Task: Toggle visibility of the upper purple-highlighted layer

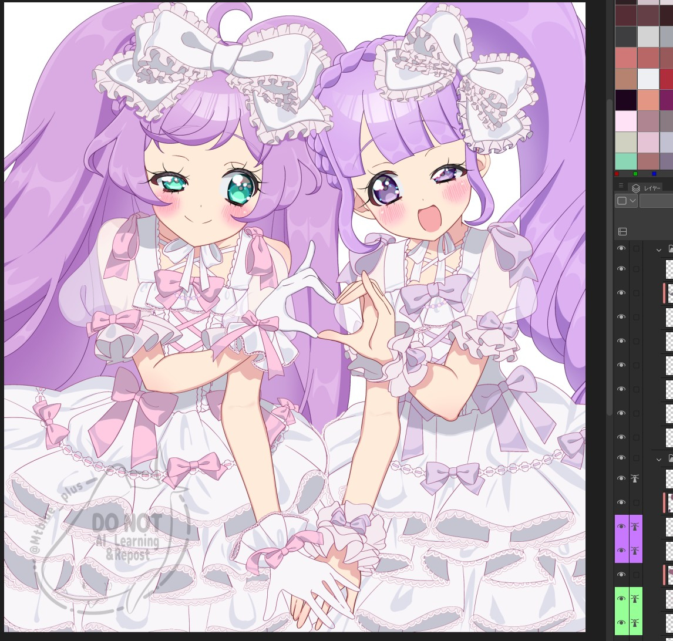Action: (x=621, y=527)
